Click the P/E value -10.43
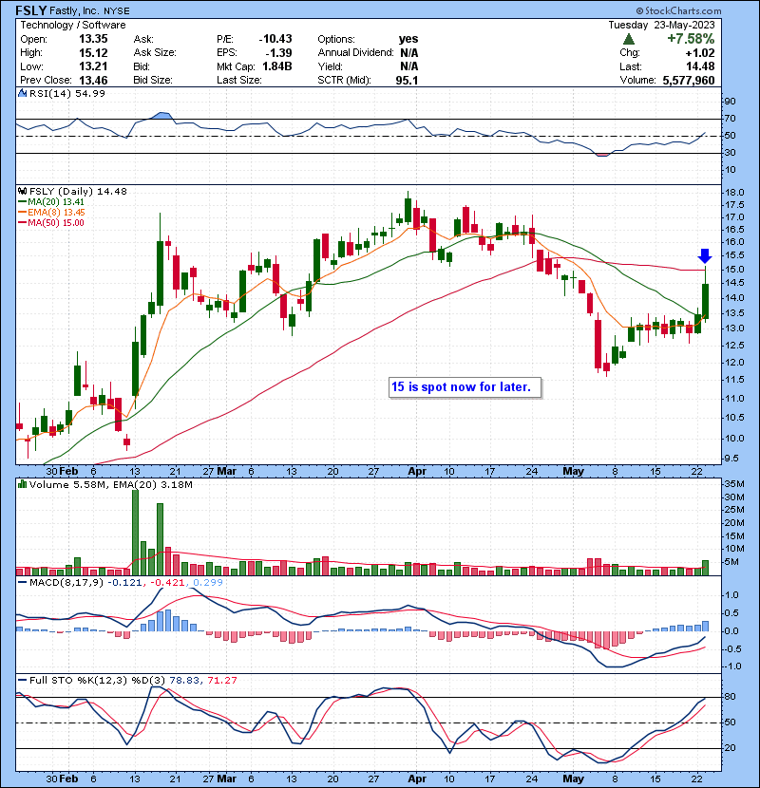 pyautogui.click(x=275, y=39)
